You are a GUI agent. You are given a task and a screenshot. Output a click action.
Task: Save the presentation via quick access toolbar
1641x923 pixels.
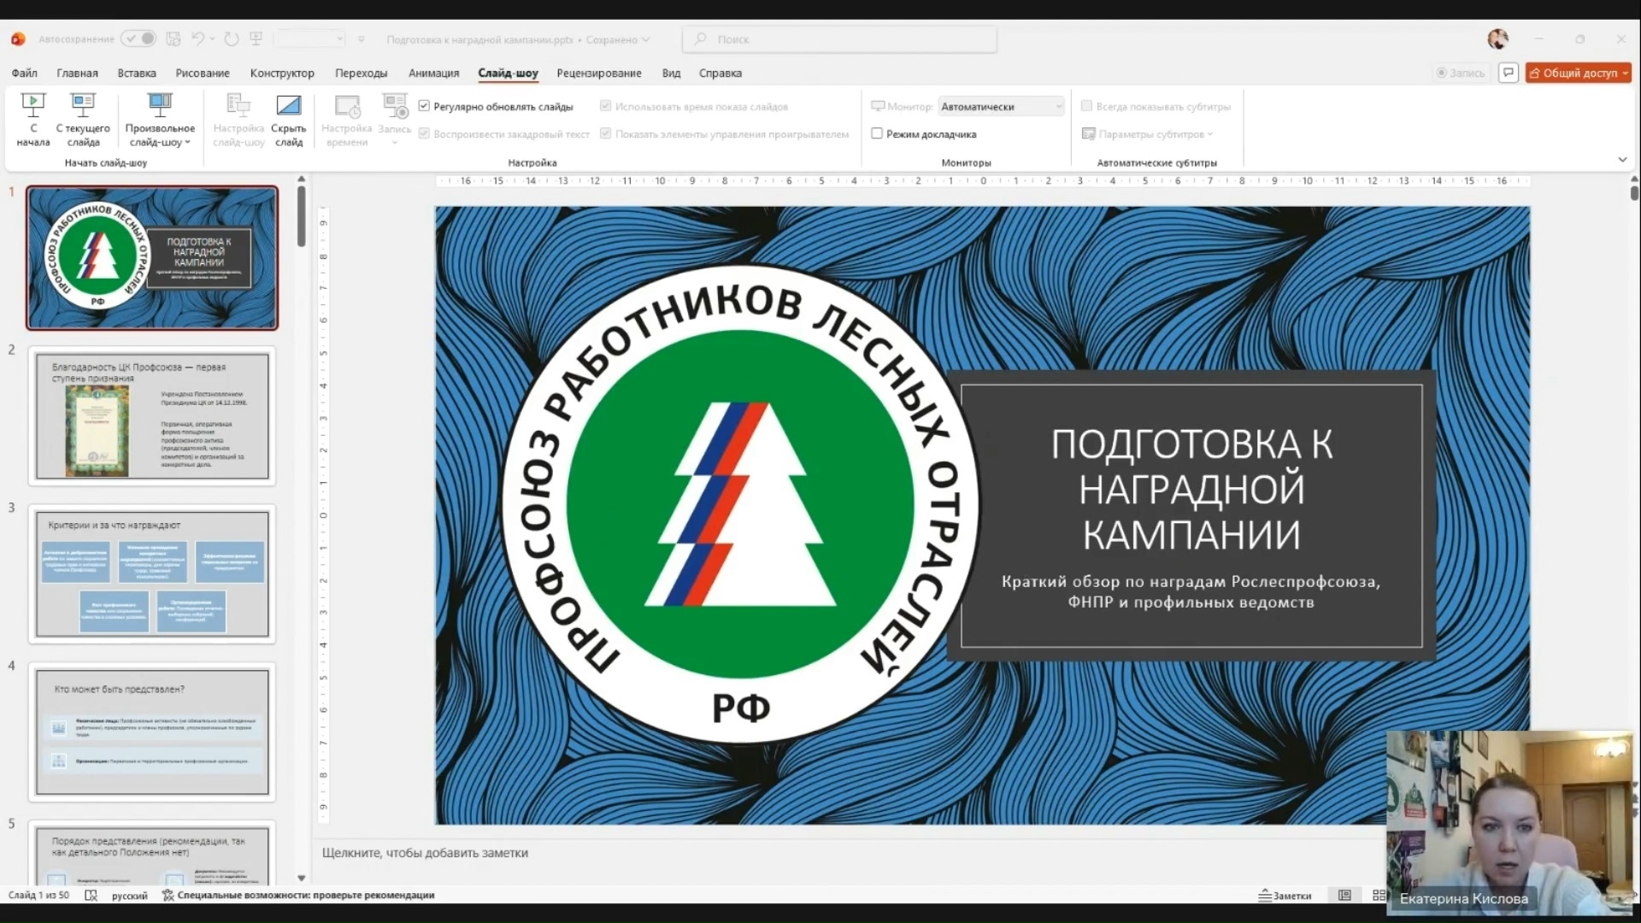point(174,39)
